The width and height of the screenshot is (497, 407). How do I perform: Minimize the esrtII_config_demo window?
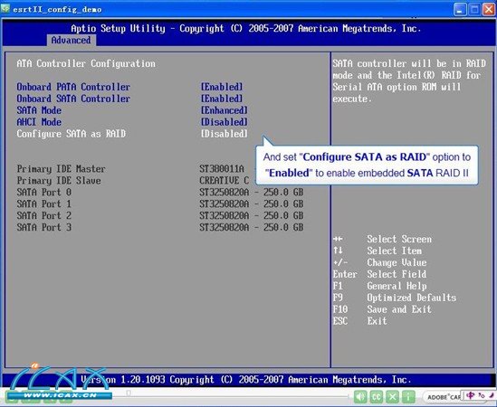click(x=460, y=9)
